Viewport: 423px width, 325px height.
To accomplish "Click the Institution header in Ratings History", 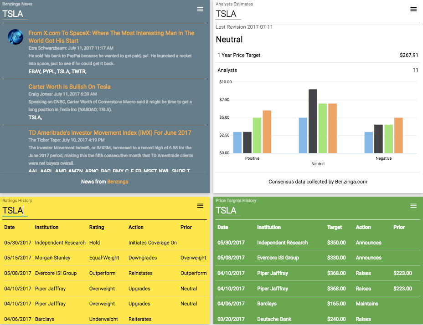I will pyautogui.click(x=46, y=227).
